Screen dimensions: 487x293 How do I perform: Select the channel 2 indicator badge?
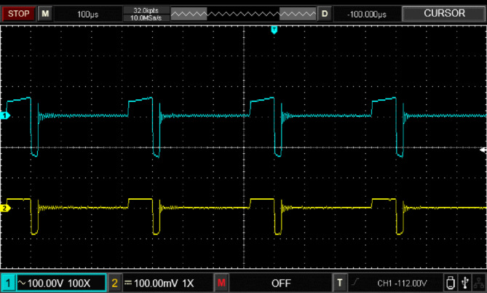[114, 283]
